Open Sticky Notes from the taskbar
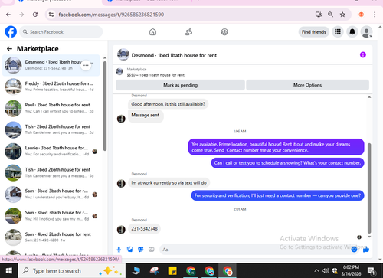 [x=172, y=271]
